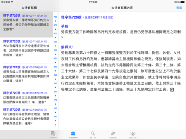The height and width of the screenshot is (139, 186).
Task: Jump to index number 720
Action: coord(55,17)
